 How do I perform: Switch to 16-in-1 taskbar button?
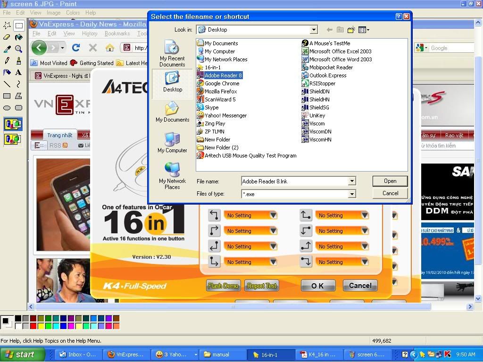(x=270, y=354)
